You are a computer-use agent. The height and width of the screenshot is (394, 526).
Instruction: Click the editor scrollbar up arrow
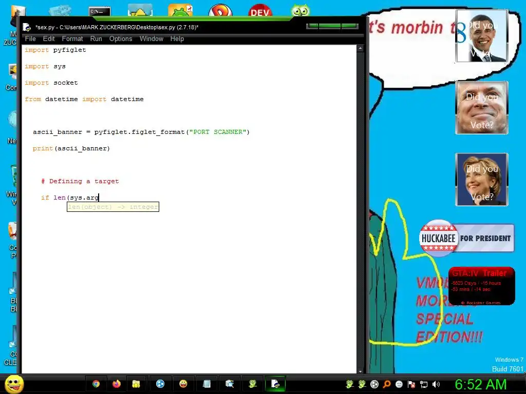click(360, 48)
